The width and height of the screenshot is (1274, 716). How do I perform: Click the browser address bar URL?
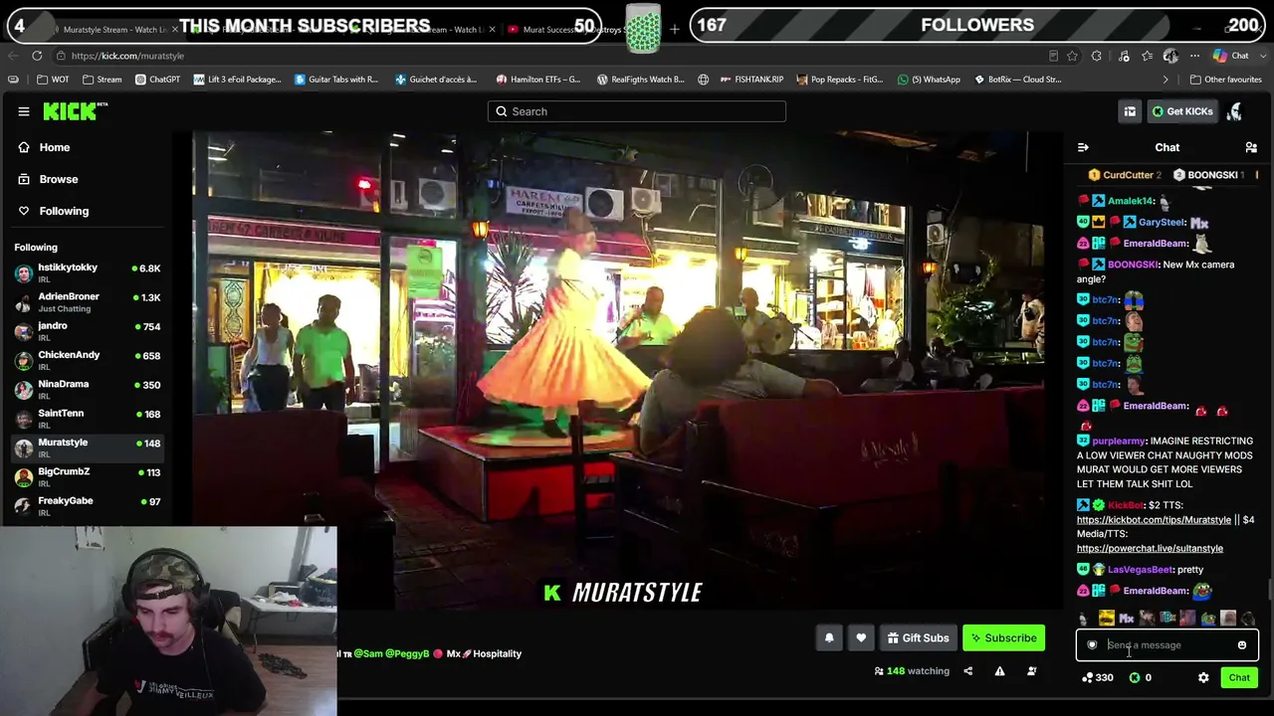(x=127, y=56)
